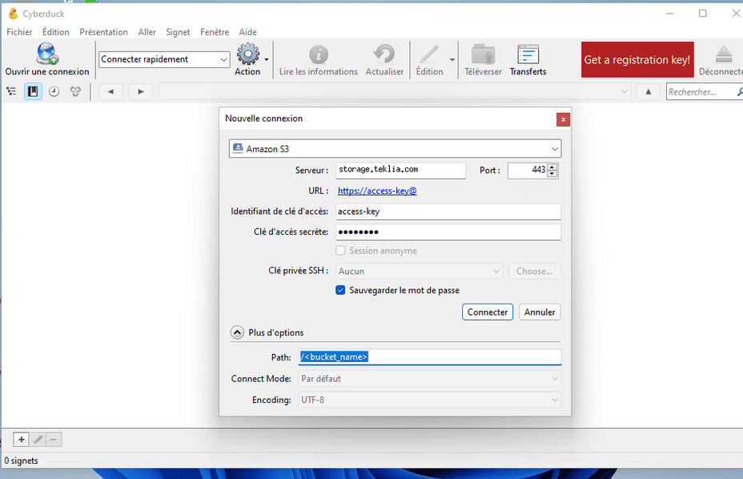Viewport: 743px width, 479px height.
Task: Uncheck Sauvegarder le mot de passe
Action: pos(340,290)
